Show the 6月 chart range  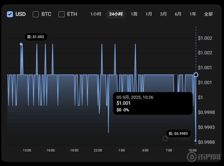click(178, 14)
